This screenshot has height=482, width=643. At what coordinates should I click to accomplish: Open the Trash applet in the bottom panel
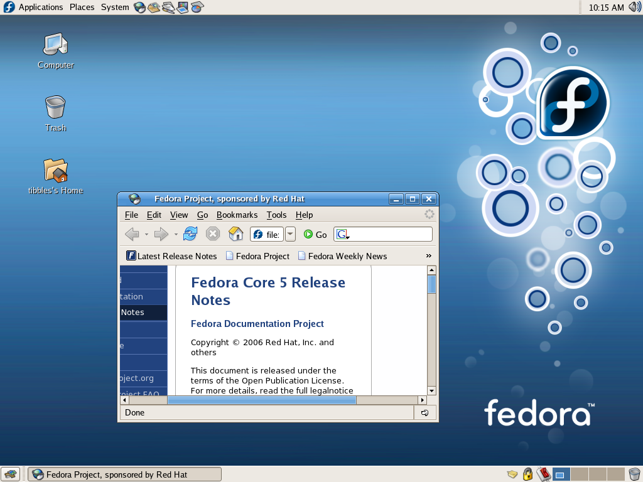635,474
